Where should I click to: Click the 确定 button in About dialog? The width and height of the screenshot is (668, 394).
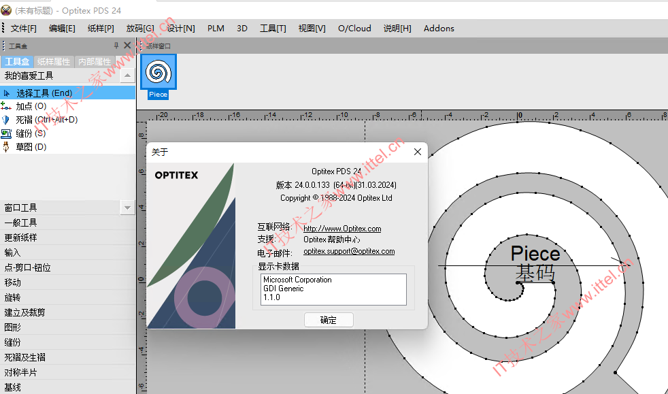point(329,320)
